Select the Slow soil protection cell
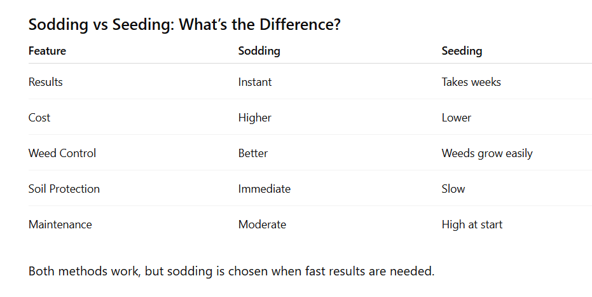The width and height of the screenshot is (592, 297). click(x=453, y=189)
